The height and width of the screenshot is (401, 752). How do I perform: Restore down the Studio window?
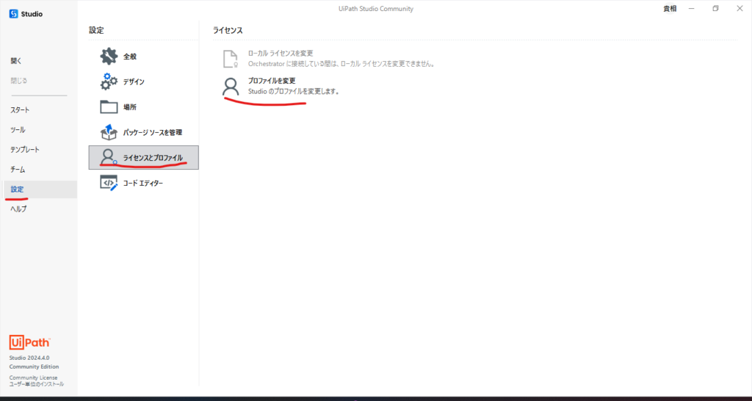(715, 9)
